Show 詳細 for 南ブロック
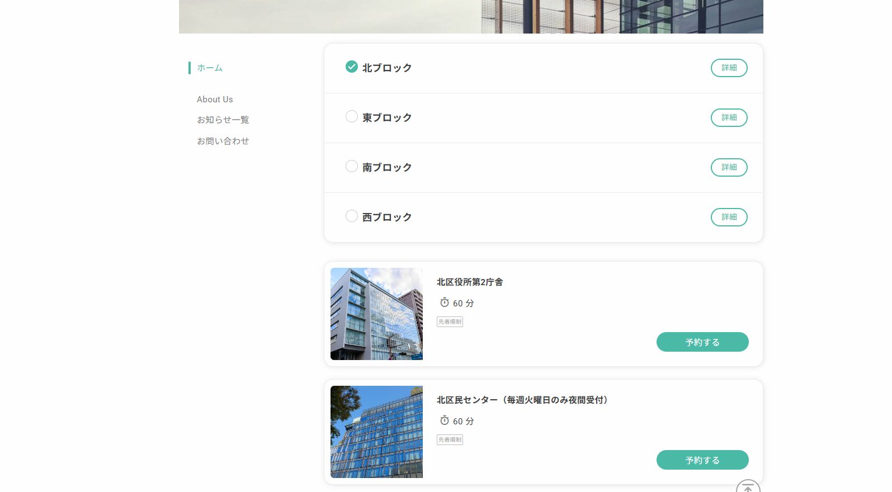 click(729, 167)
